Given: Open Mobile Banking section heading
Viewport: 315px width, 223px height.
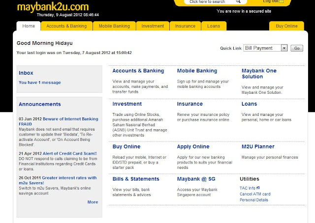Looking at the screenshot, I should pos(197,71).
